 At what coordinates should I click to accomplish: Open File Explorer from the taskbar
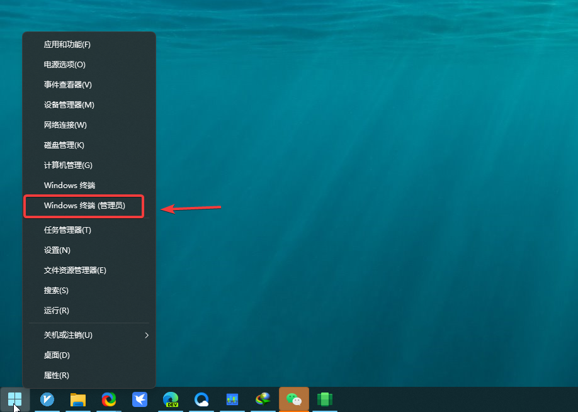(78, 399)
